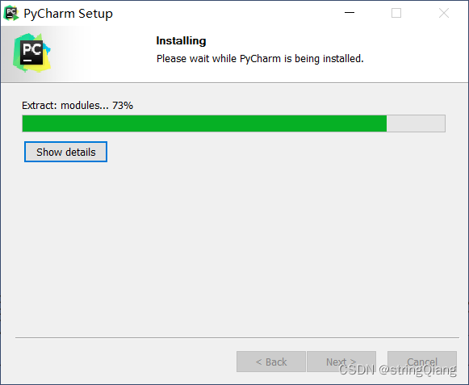
Task: Close the PyCharm Setup dialog
Action: (x=444, y=13)
